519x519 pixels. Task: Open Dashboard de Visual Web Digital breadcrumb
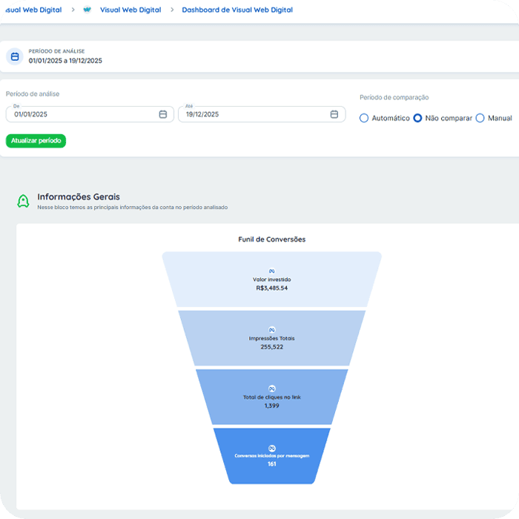(x=237, y=10)
